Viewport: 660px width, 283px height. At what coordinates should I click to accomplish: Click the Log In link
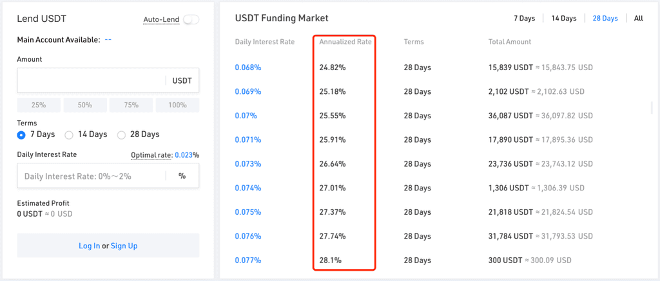(x=89, y=246)
